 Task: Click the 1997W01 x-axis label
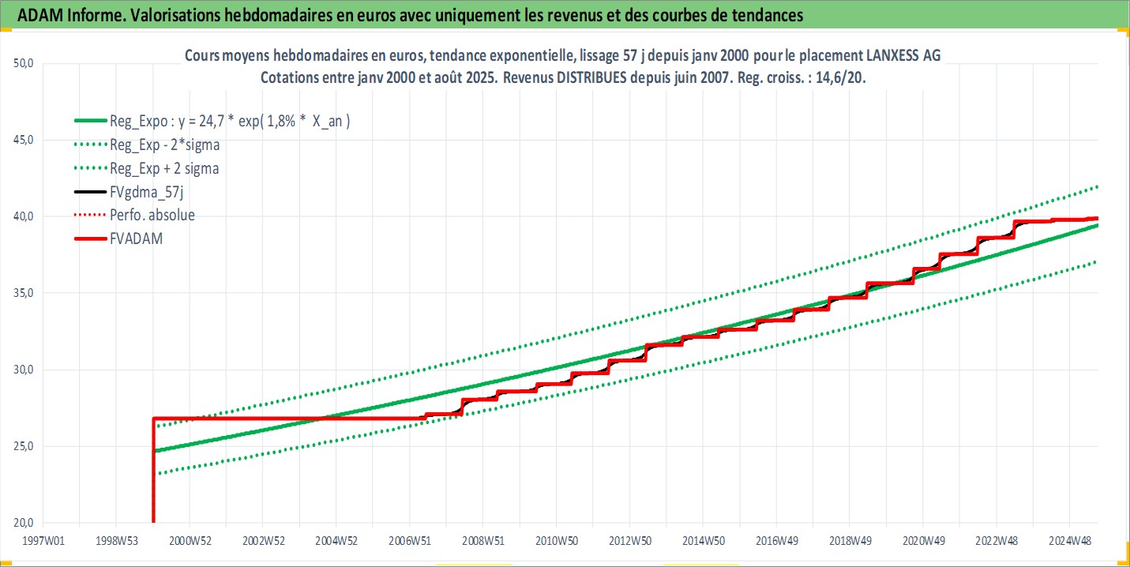pyautogui.click(x=43, y=540)
